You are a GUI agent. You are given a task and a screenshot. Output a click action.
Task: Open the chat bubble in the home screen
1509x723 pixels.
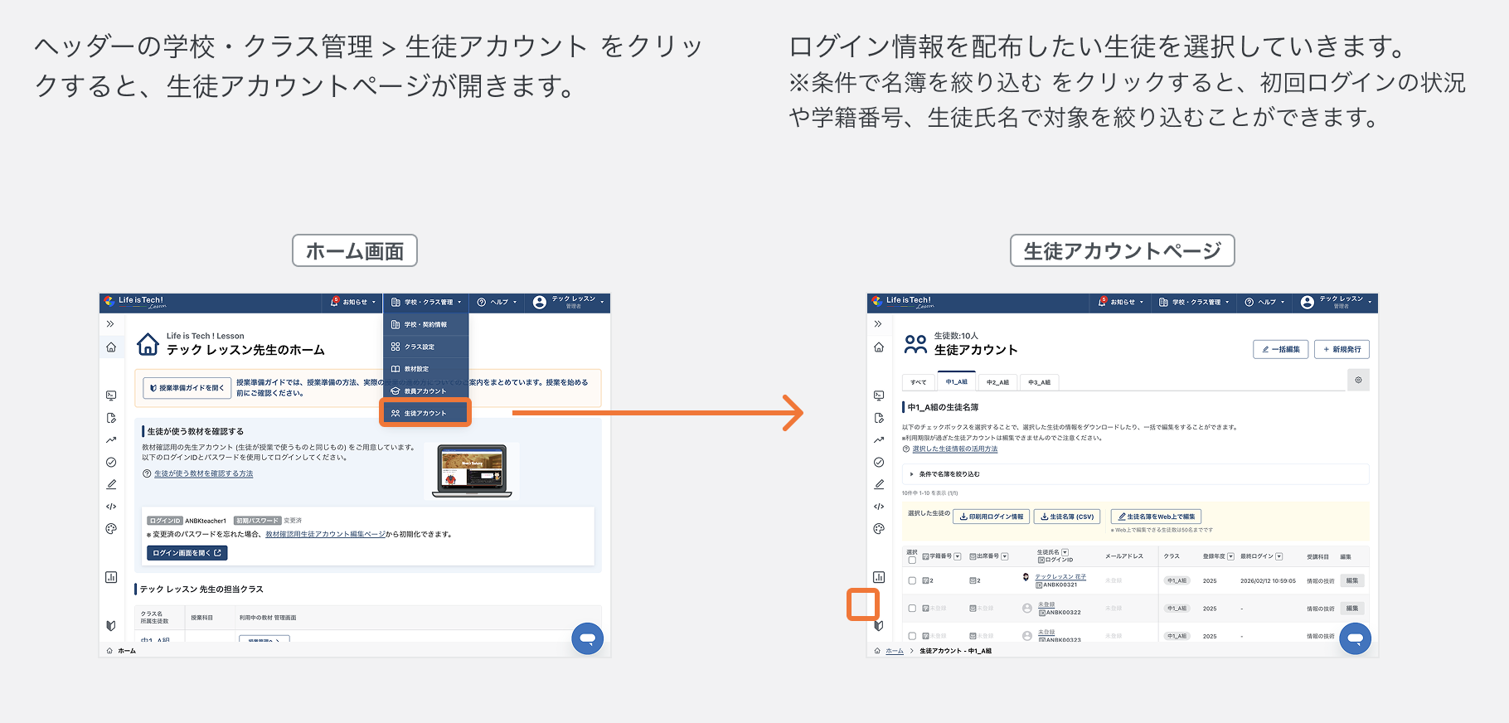click(587, 638)
